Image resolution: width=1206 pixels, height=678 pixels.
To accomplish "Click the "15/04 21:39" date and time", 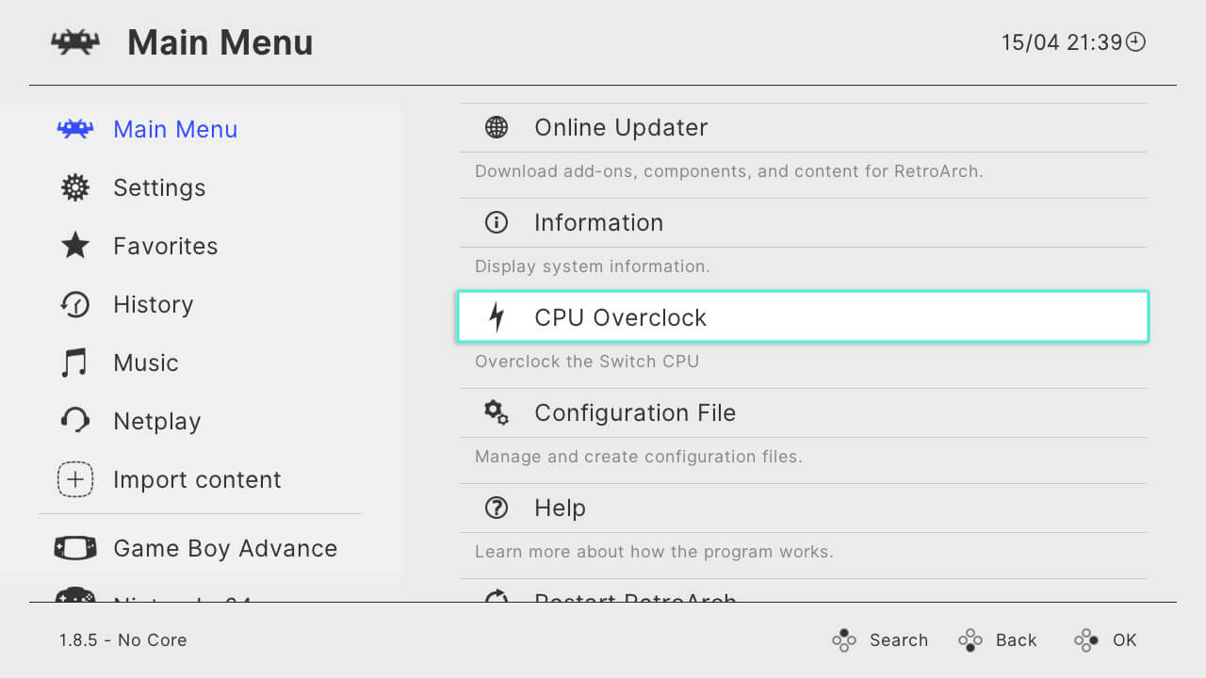I will click(1062, 42).
